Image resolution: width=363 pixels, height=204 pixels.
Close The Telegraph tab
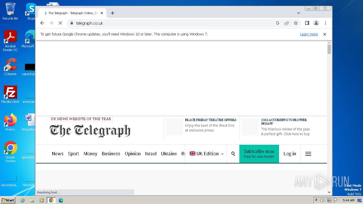coord(102,13)
